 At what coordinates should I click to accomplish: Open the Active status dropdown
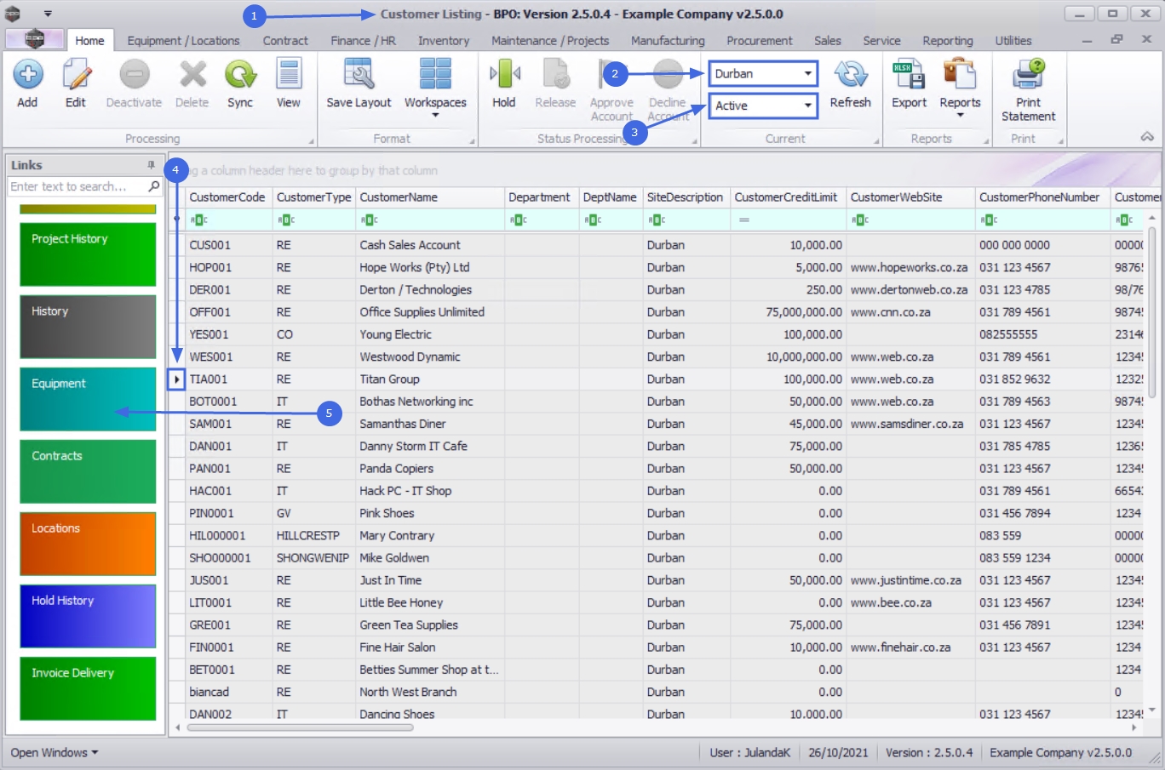point(807,106)
